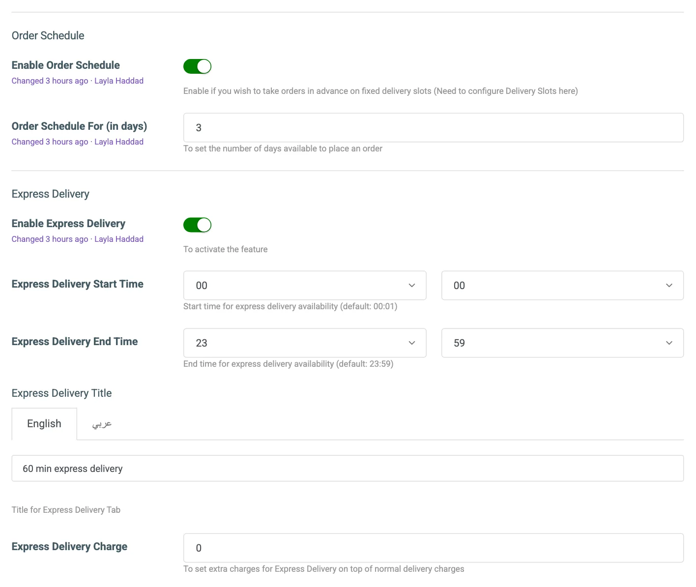The width and height of the screenshot is (696, 587).
Task: Open Express Delivery Start Time hour dropdown
Action: 305,285
